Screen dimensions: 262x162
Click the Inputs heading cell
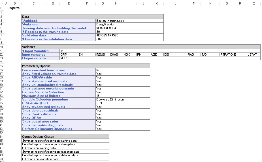tap(14, 8)
